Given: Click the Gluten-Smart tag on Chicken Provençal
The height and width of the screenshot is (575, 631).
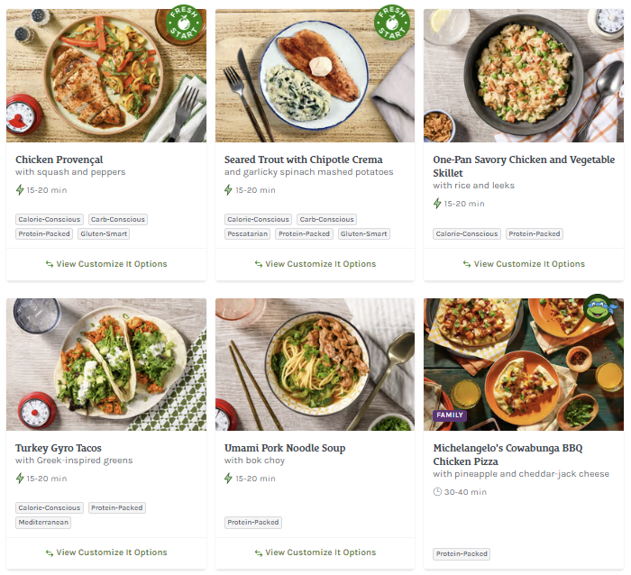Looking at the screenshot, I should click(104, 233).
